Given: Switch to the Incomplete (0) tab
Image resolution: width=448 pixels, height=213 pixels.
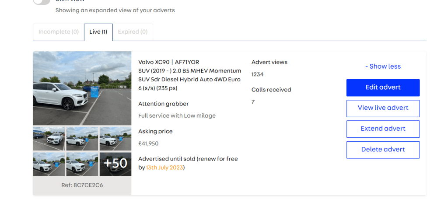Looking at the screenshot, I should pos(59,32).
